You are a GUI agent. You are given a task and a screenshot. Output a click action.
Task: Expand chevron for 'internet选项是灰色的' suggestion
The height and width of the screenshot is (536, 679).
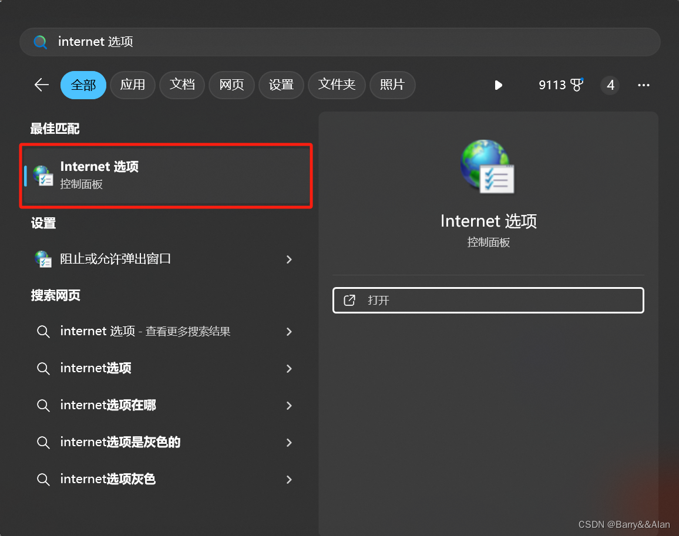point(289,443)
